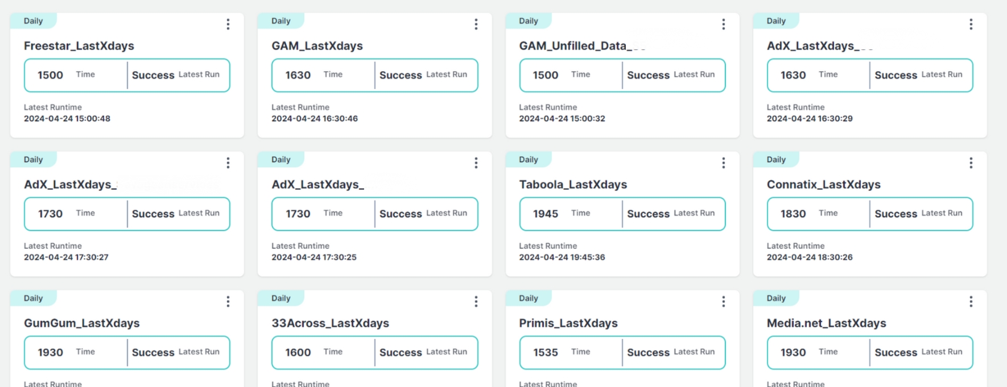
Task: Click the Daily label on 33Across card
Action: click(x=280, y=298)
